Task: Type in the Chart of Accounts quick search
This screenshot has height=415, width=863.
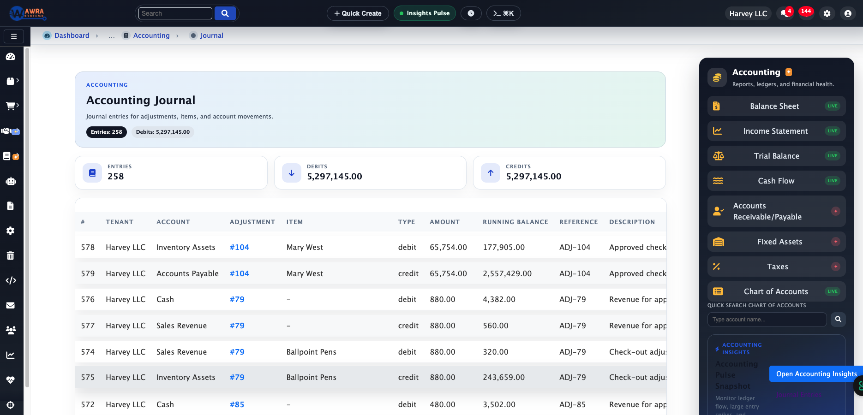Action: point(767,319)
